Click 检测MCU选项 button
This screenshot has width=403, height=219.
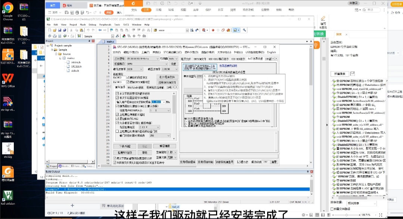pyautogui.click(x=125, y=153)
